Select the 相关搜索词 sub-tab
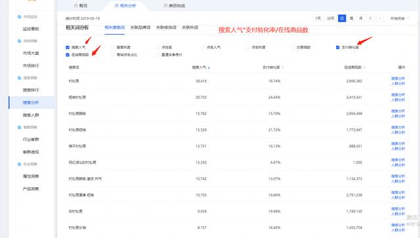 click(x=114, y=27)
